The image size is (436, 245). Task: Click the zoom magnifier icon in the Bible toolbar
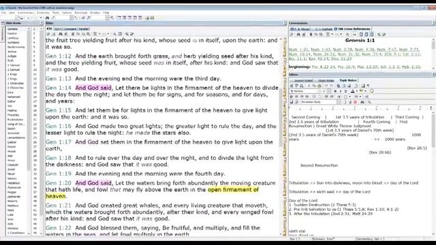(114, 34)
